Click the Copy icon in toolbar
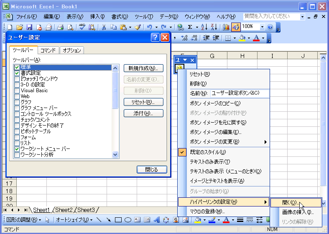Screen dimensions: 329x234 click(113, 27)
